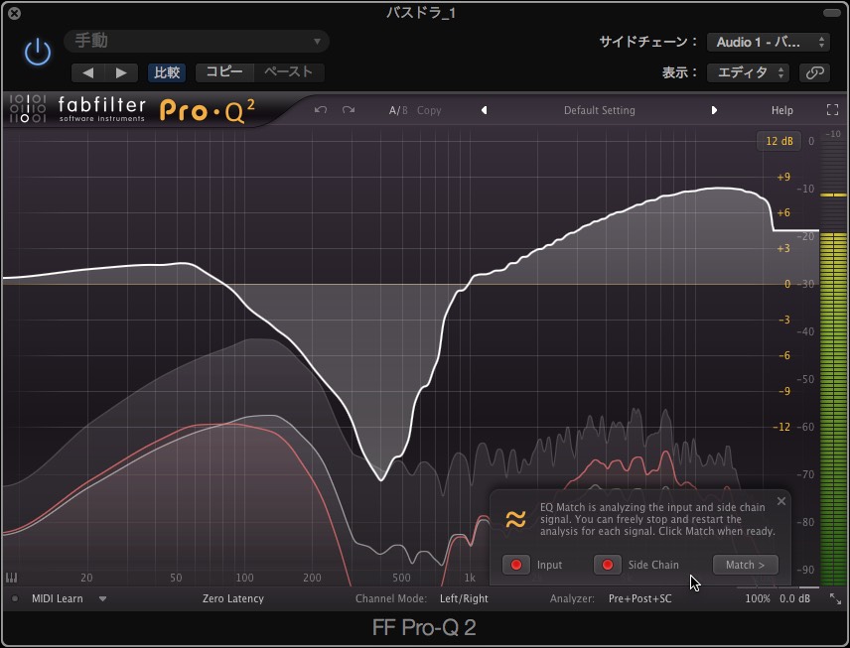
Task: Click the yellow 0 dB gain label
Action: coord(787,284)
